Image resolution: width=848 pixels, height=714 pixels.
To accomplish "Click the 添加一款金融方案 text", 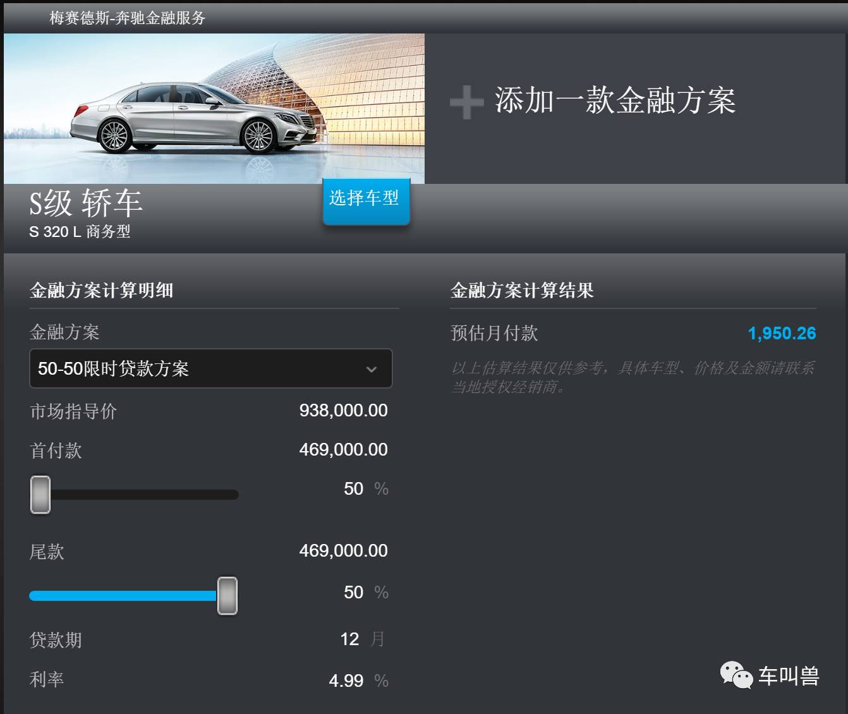I will [x=615, y=101].
